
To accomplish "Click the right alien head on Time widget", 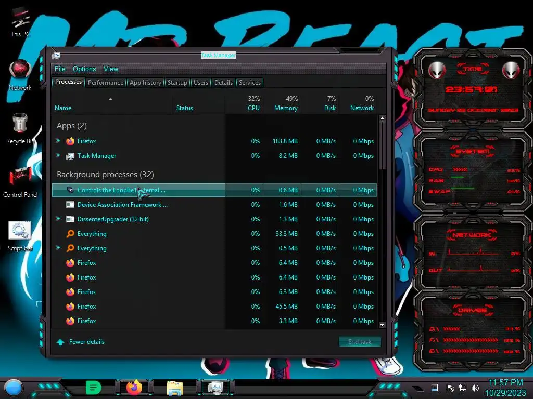I will pos(511,71).
